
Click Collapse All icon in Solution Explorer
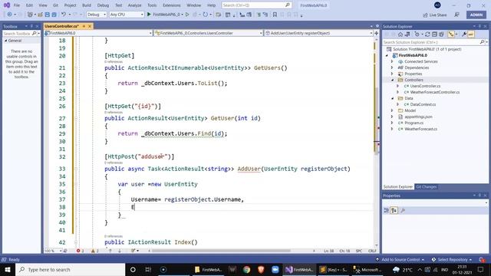434,34
